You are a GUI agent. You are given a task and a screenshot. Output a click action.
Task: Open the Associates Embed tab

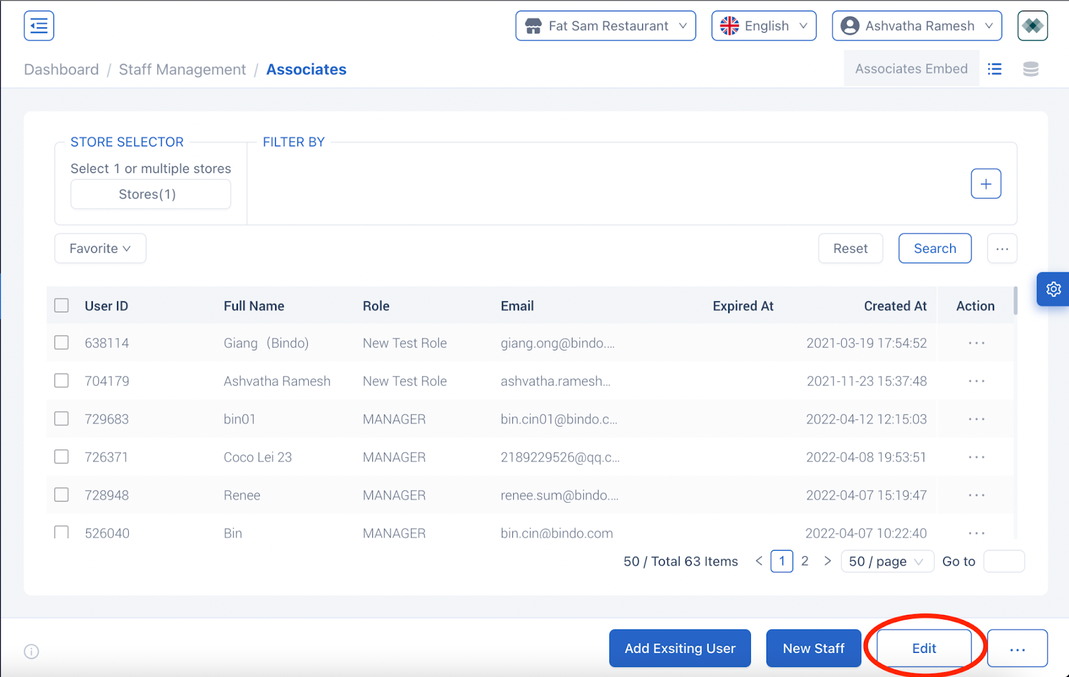click(911, 69)
